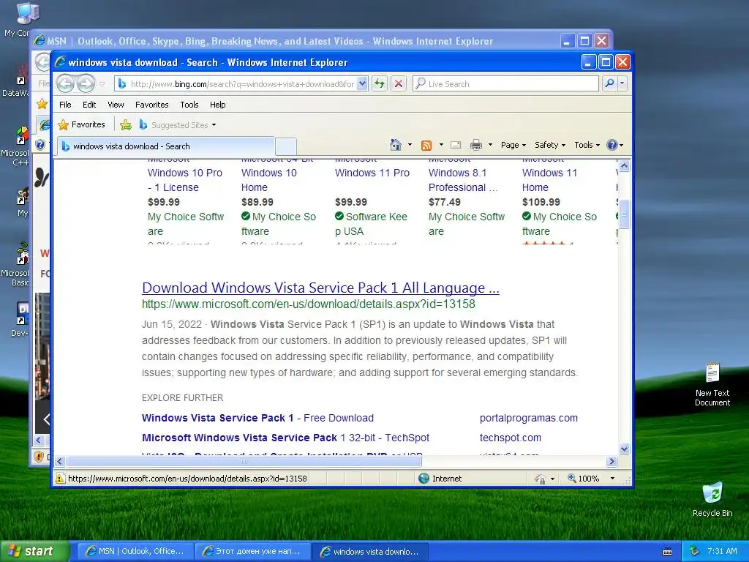Click the 'windows vista downlo...' taskbar button

[371, 551]
